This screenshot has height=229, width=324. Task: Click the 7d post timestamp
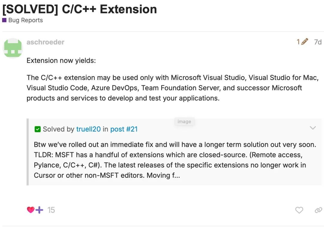point(318,42)
